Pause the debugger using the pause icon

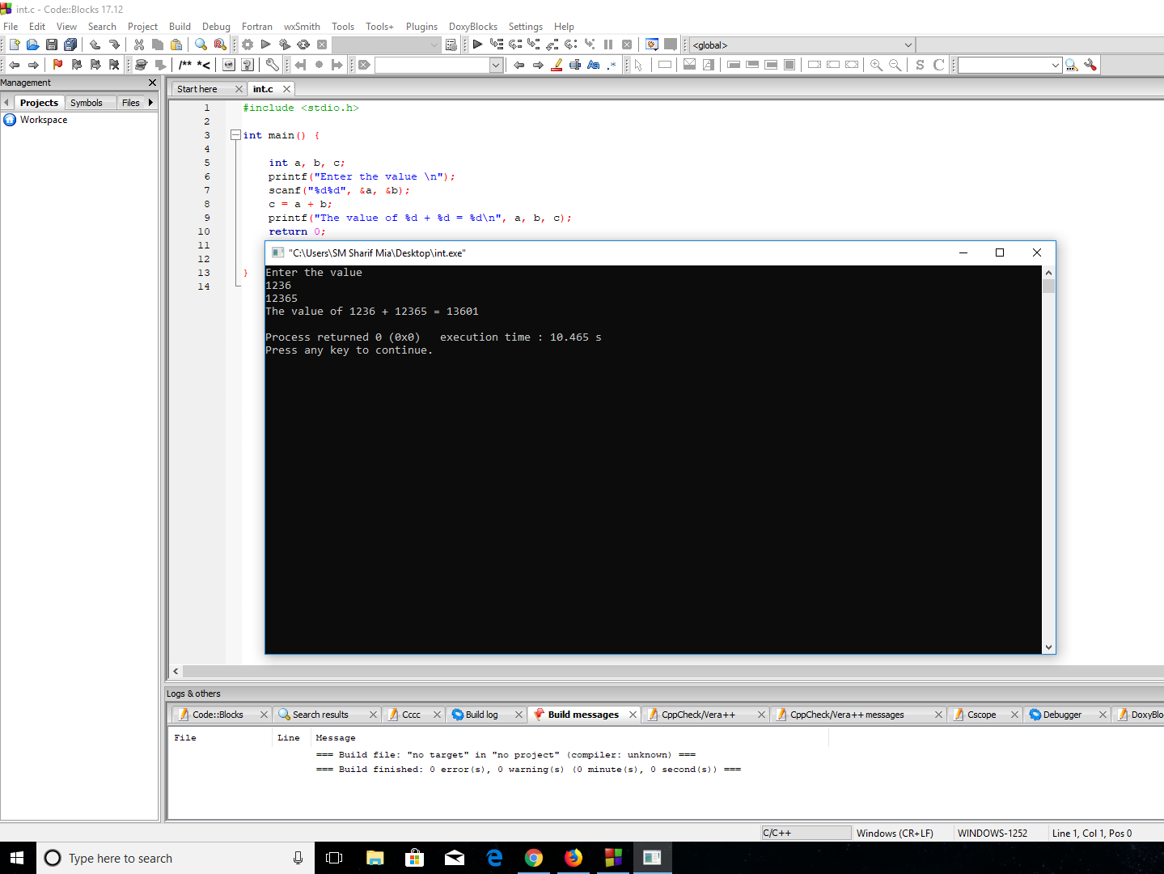(x=607, y=45)
